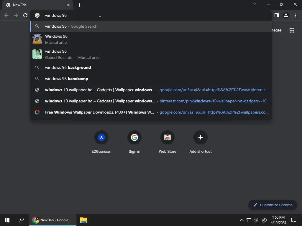Image resolution: width=302 pixels, height=226 pixels.
Task: Switch to Chrome taskbar button
Action: pos(53,220)
